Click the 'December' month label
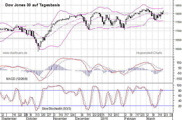 click(x=83, y=118)
